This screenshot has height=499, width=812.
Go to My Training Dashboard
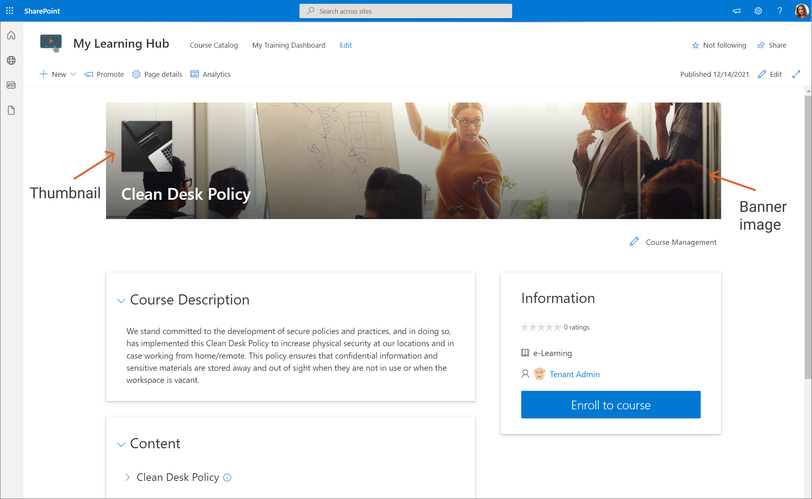coord(288,45)
